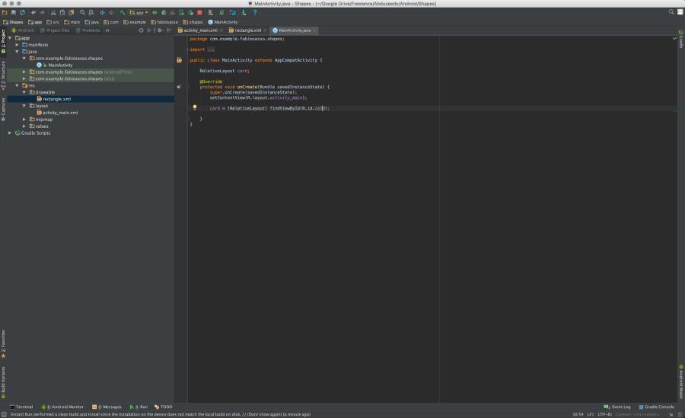Collapse the folded import block in editor
The width and height of the screenshot is (685, 418).
click(x=187, y=49)
